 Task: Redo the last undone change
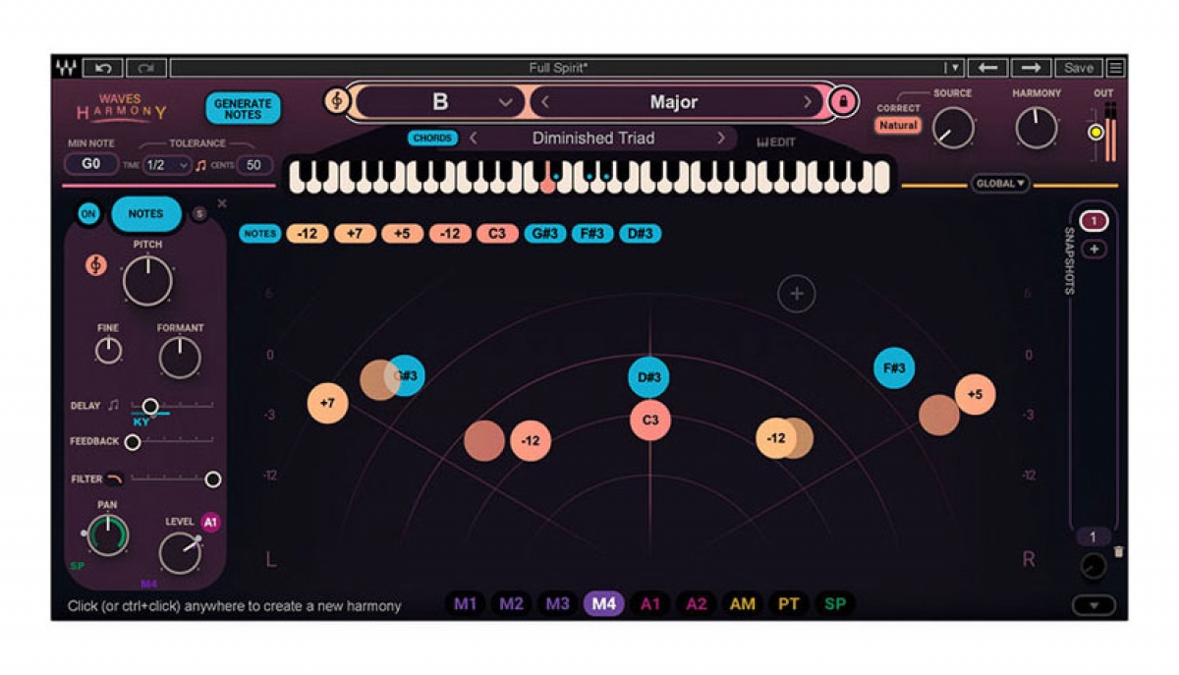coord(146,68)
